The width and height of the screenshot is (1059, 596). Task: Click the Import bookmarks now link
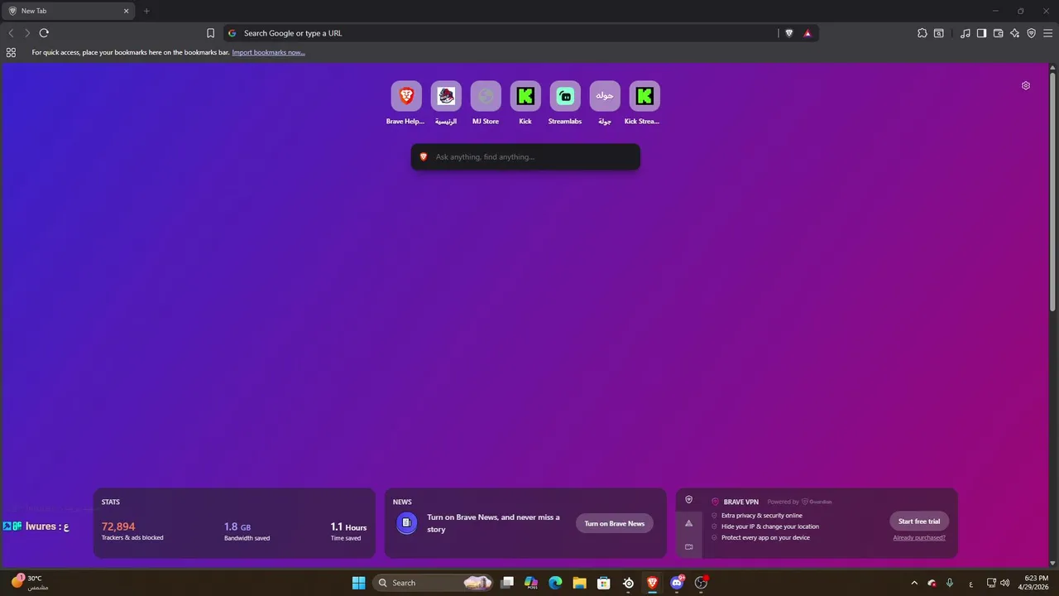[268, 52]
